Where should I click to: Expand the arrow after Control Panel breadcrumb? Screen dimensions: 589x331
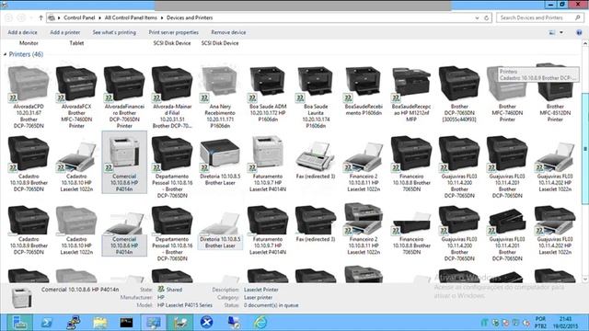click(x=100, y=17)
